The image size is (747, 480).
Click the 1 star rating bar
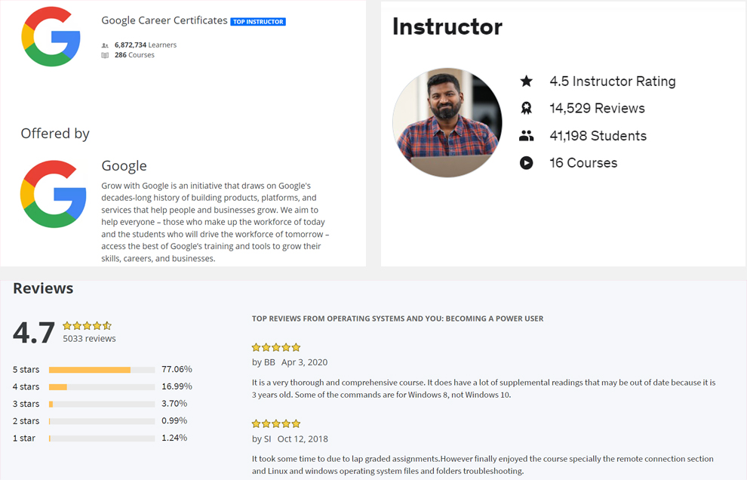pos(102,438)
